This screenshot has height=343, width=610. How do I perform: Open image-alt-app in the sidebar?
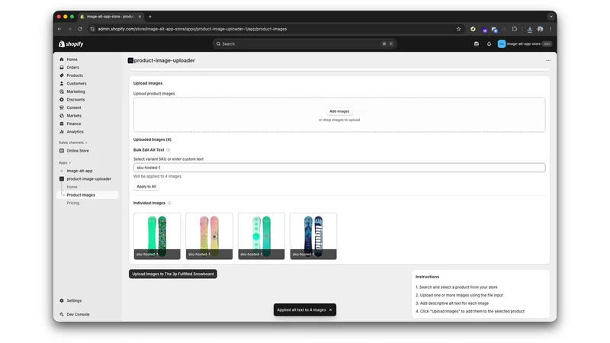click(79, 171)
